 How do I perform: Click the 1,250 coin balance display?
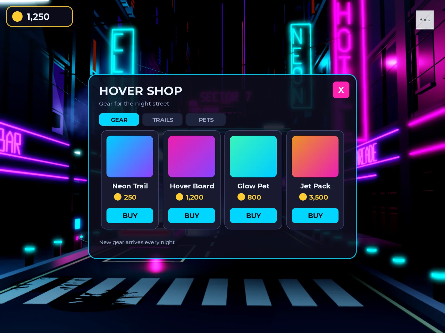[x=39, y=17]
